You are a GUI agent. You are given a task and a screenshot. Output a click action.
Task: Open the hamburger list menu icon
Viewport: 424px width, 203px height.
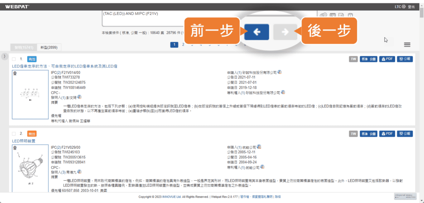tap(407, 45)
